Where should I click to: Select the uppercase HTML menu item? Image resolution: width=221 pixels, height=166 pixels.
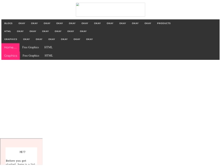tap(7, 31)
